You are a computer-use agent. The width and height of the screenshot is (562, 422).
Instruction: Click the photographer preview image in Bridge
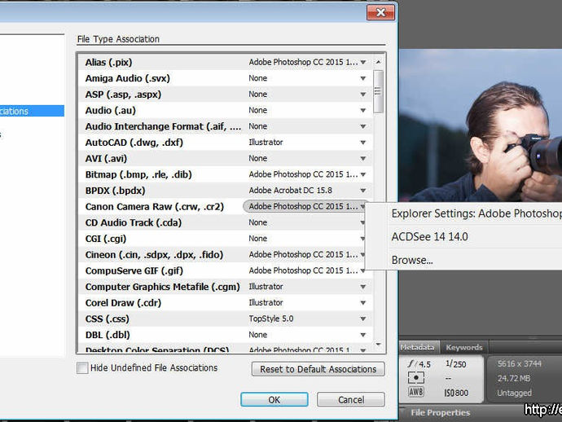pyautogui.click(x=481, y=125)
